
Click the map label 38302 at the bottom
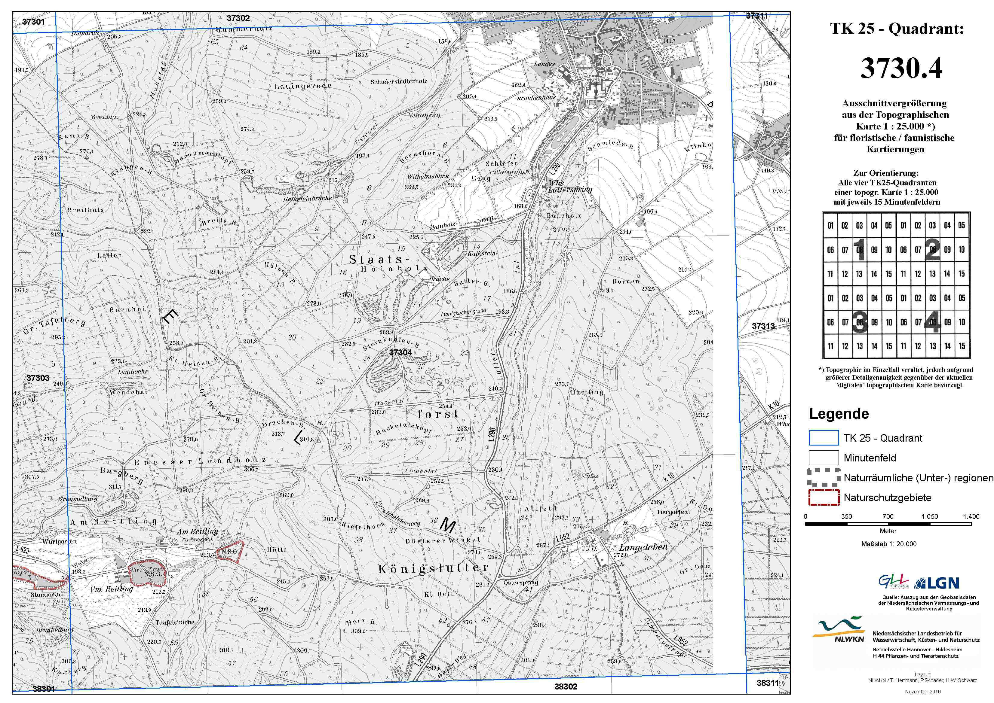click(566, 686)
